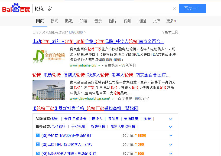Select the 网页 tab
The height and width of the screenshot is (156, 221).
(40, 21)
